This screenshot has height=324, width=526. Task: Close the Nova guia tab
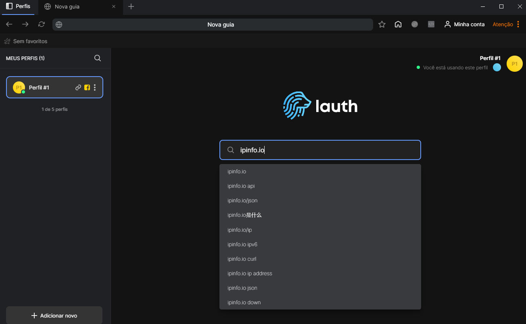[x=114, y=6]
